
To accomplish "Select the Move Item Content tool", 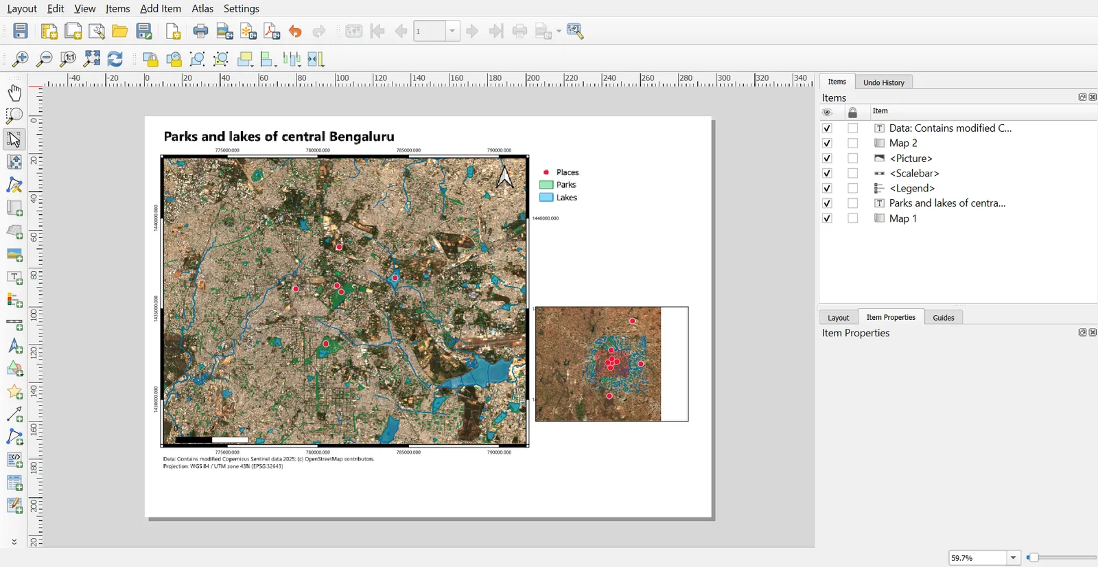I will (x=14, y=162).
